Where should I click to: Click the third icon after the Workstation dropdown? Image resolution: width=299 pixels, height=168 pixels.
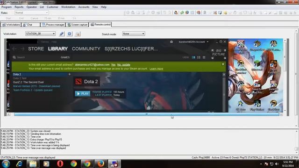[77, 34]
